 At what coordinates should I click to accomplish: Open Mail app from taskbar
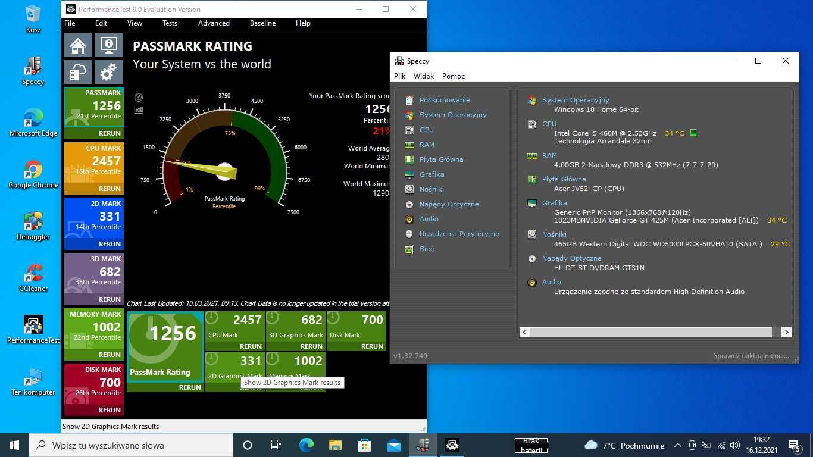click(x=393, y=445)
